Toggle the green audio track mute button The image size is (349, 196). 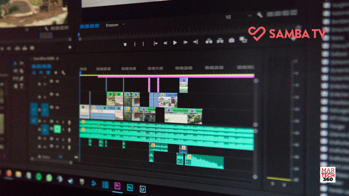pyautogui.click(x=57, y=129)
